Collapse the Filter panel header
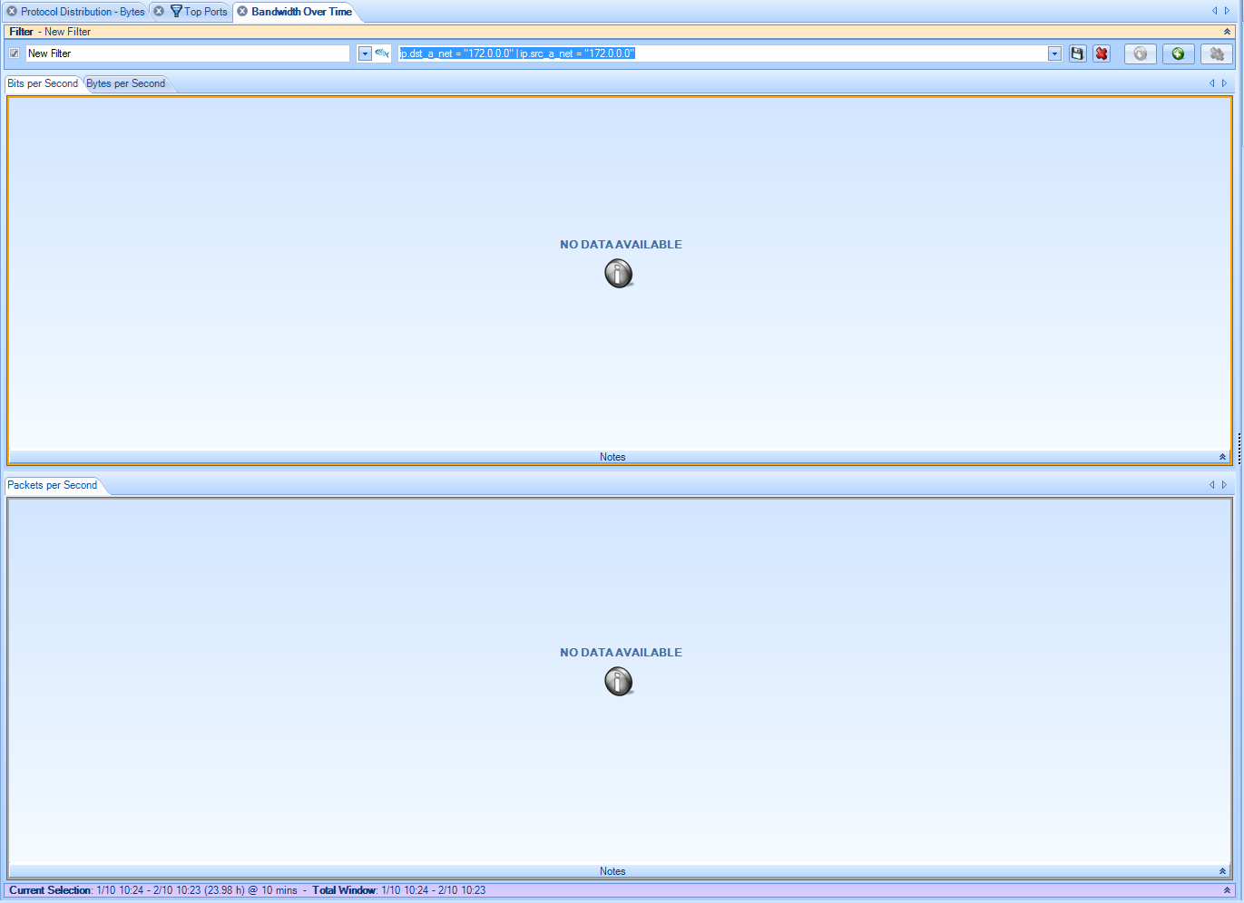The image size is (1244, 903). pos(1227,32)
